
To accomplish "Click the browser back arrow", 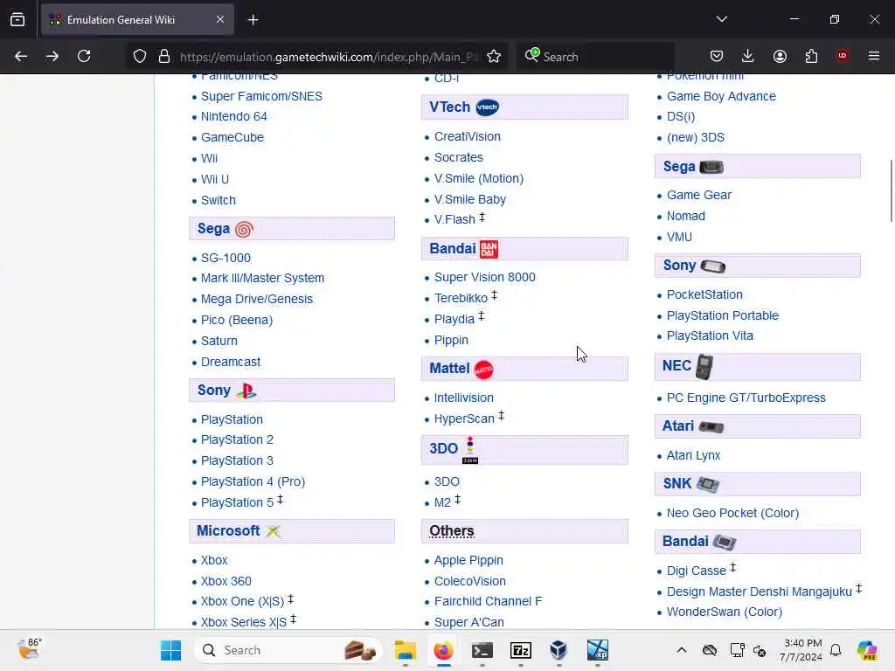I will click(21, 56).
